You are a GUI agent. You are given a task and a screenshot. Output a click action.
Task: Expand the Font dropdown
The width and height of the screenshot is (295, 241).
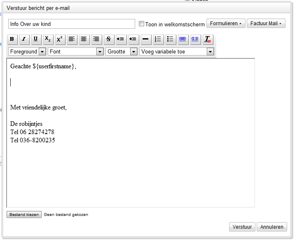coord(76,52)
